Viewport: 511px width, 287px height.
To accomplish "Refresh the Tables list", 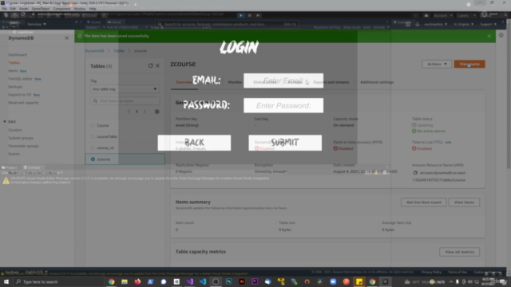I will [151, 65].
